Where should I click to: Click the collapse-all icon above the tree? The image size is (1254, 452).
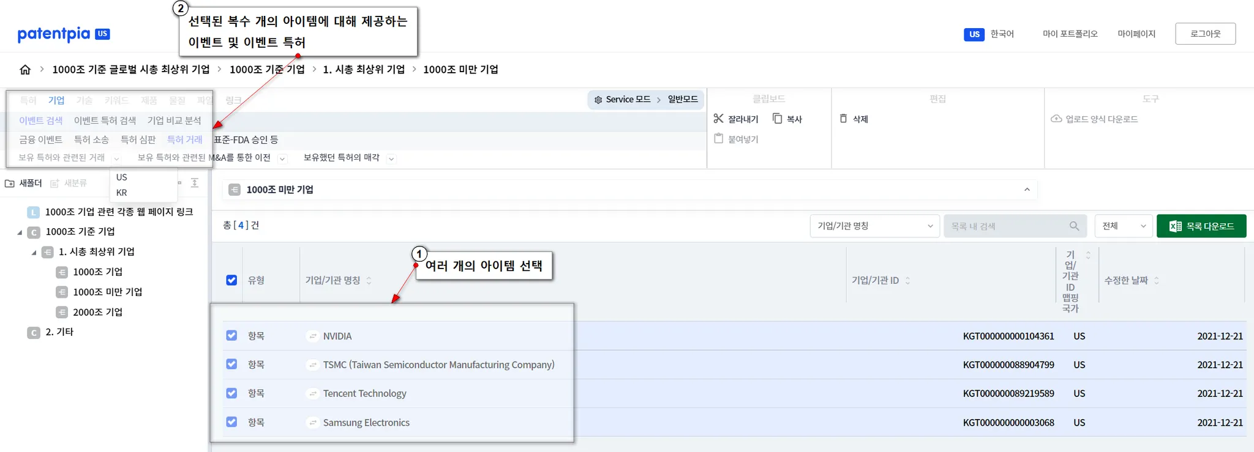pyautogui.click(x=195, y=183)
